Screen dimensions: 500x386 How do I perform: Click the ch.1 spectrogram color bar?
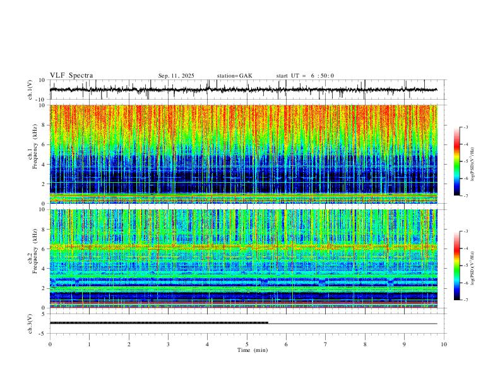tap(456, 161)
